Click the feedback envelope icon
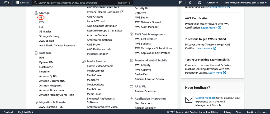This screenshot has width=270, height=114. point(189,100)
